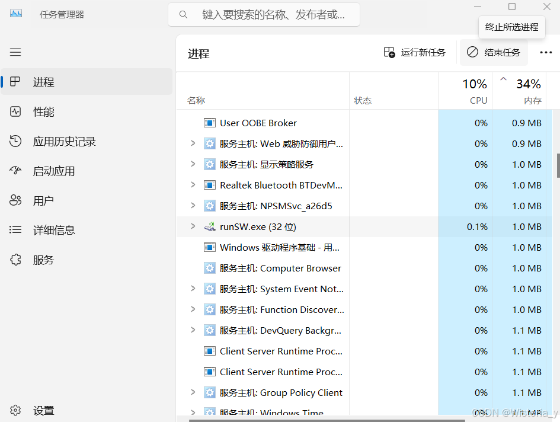Select the User OOBE Broker process name
560x422 pixels.
[x=258, y=123]
